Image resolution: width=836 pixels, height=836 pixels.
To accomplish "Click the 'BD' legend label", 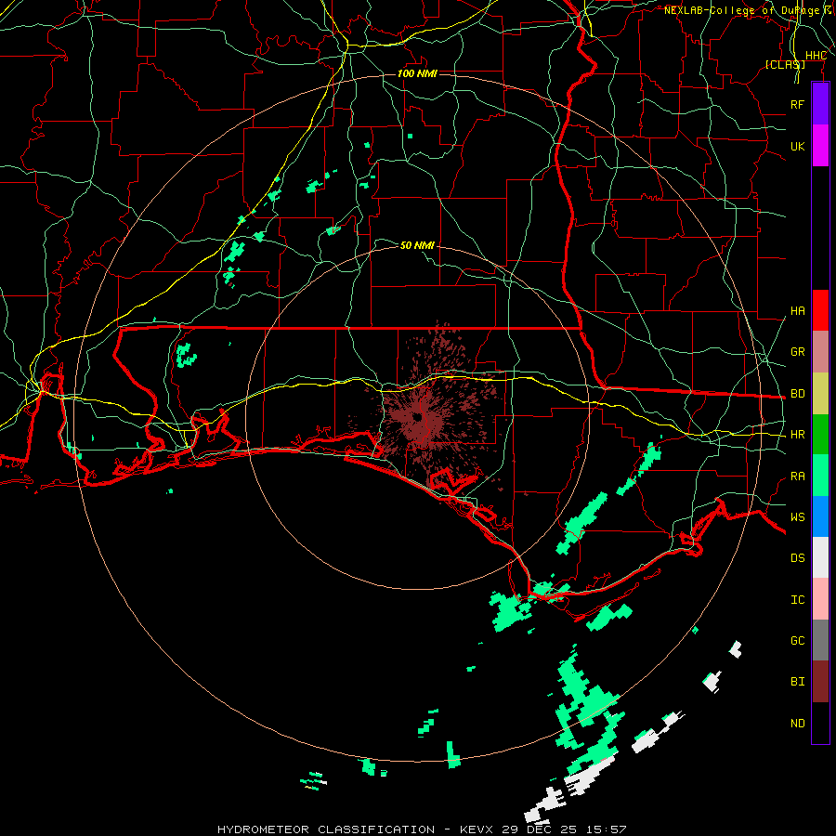I will coord(797,394).
